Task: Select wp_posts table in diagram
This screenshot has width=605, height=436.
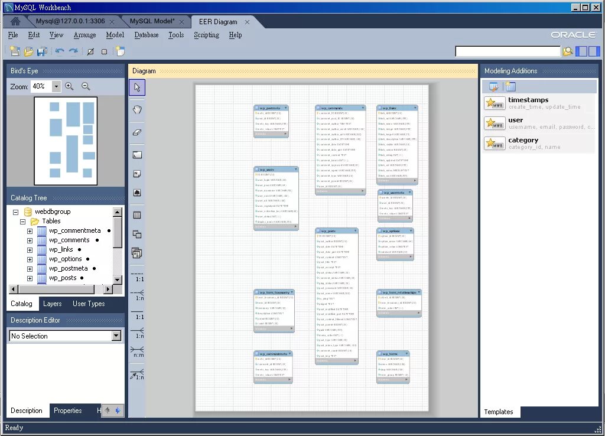Action: 336,297
